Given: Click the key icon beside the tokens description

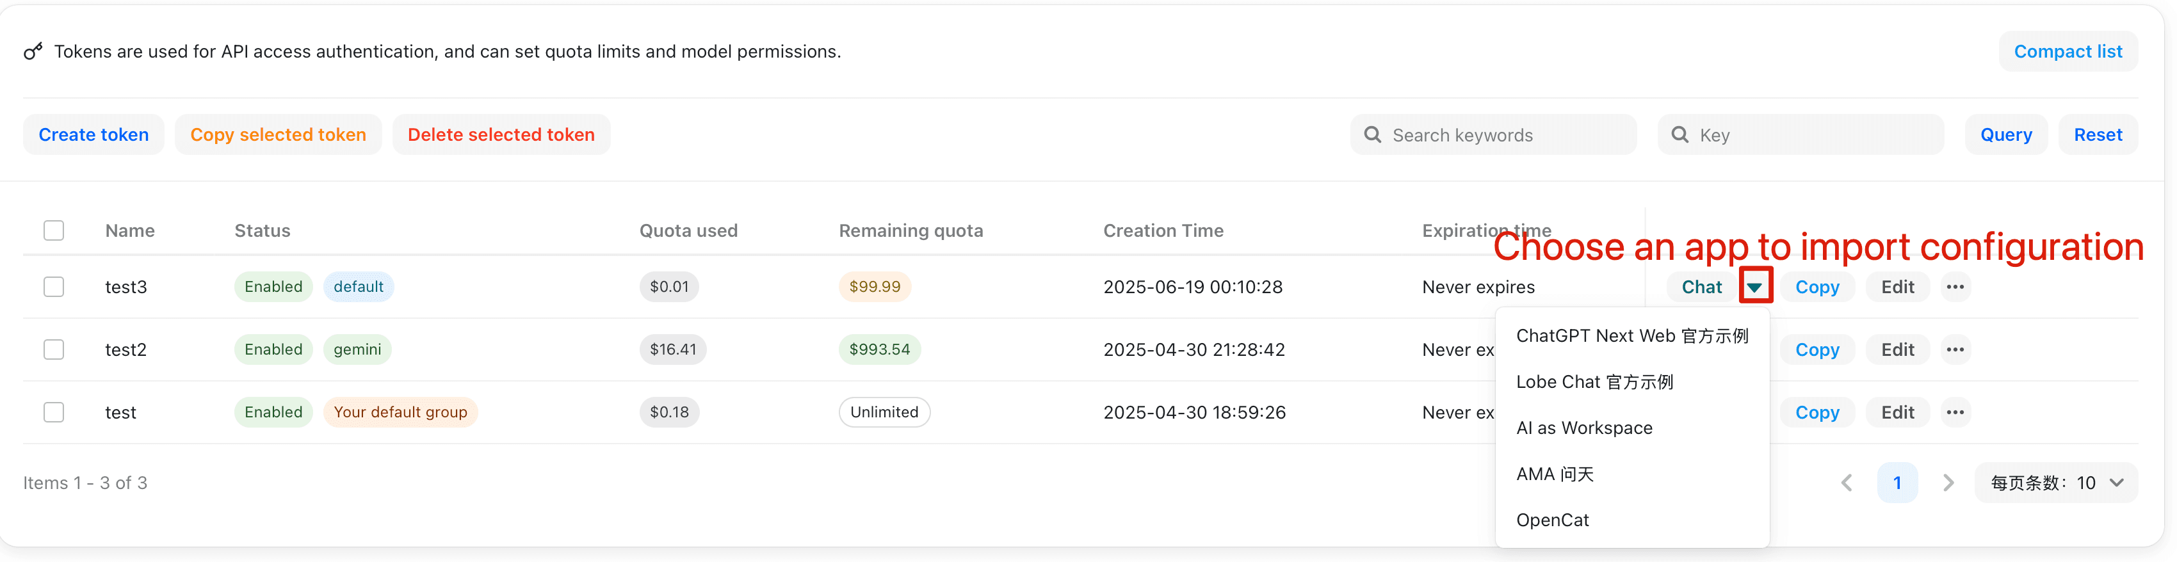Looking at the screenshot, I should coord(33,52).
